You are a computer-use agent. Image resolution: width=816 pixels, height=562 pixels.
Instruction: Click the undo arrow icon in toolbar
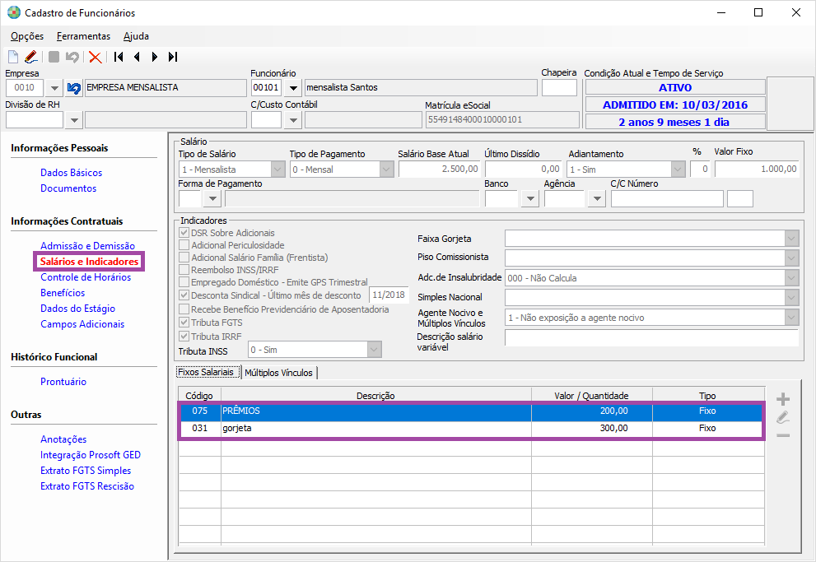pos(72,57)
